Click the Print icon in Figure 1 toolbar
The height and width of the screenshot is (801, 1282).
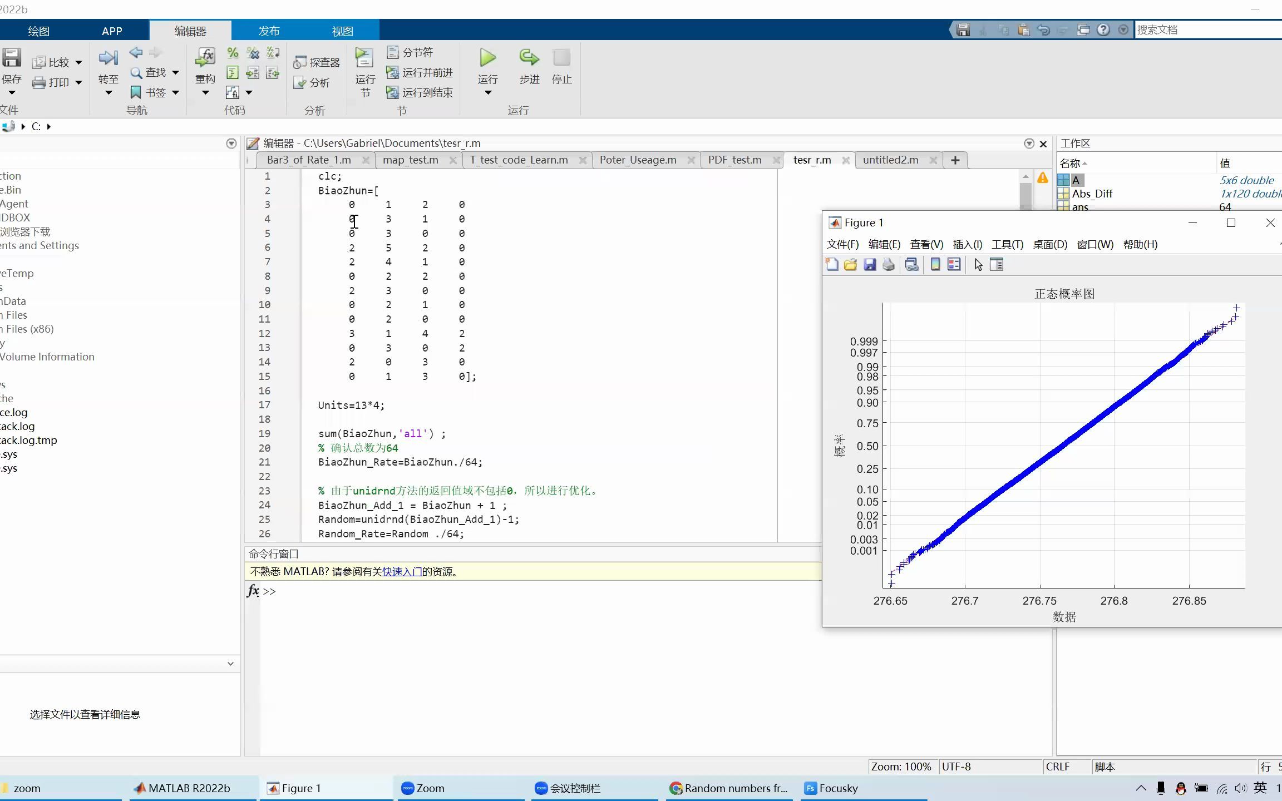[889, 265]
